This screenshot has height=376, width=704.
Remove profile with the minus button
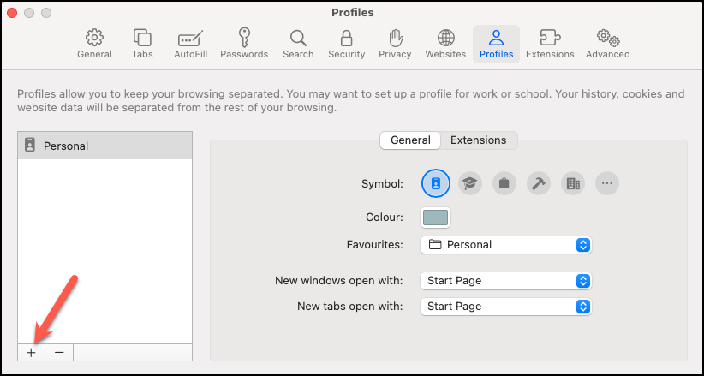(59, 352)
